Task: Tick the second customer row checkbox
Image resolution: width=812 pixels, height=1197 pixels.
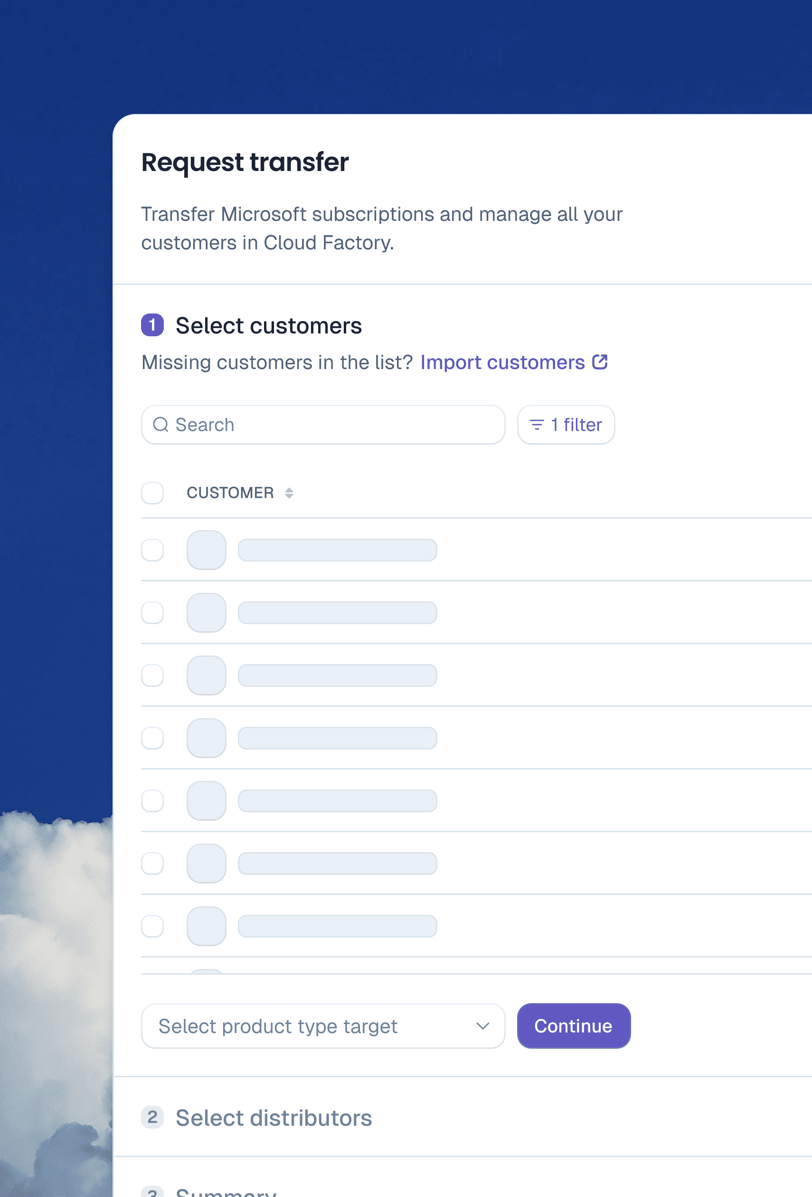Action: (152, 613)
